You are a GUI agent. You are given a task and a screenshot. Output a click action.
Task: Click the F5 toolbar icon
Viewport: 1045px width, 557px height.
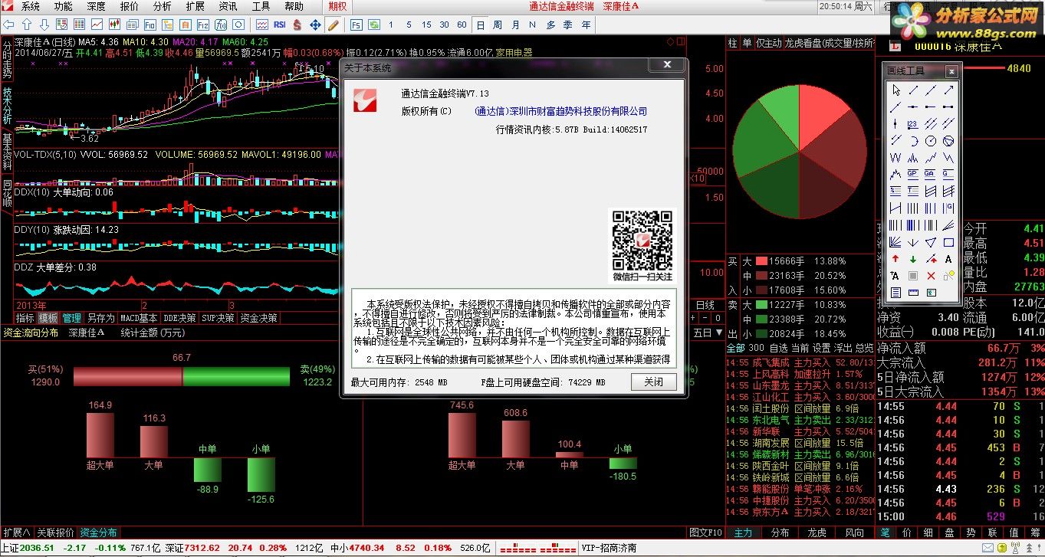357,25
